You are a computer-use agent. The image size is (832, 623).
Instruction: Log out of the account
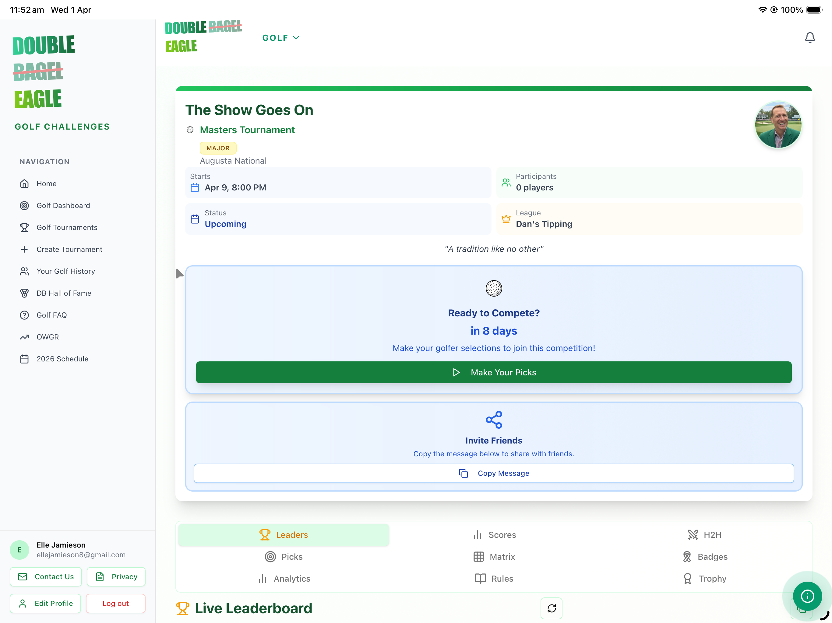pos(115,603)
